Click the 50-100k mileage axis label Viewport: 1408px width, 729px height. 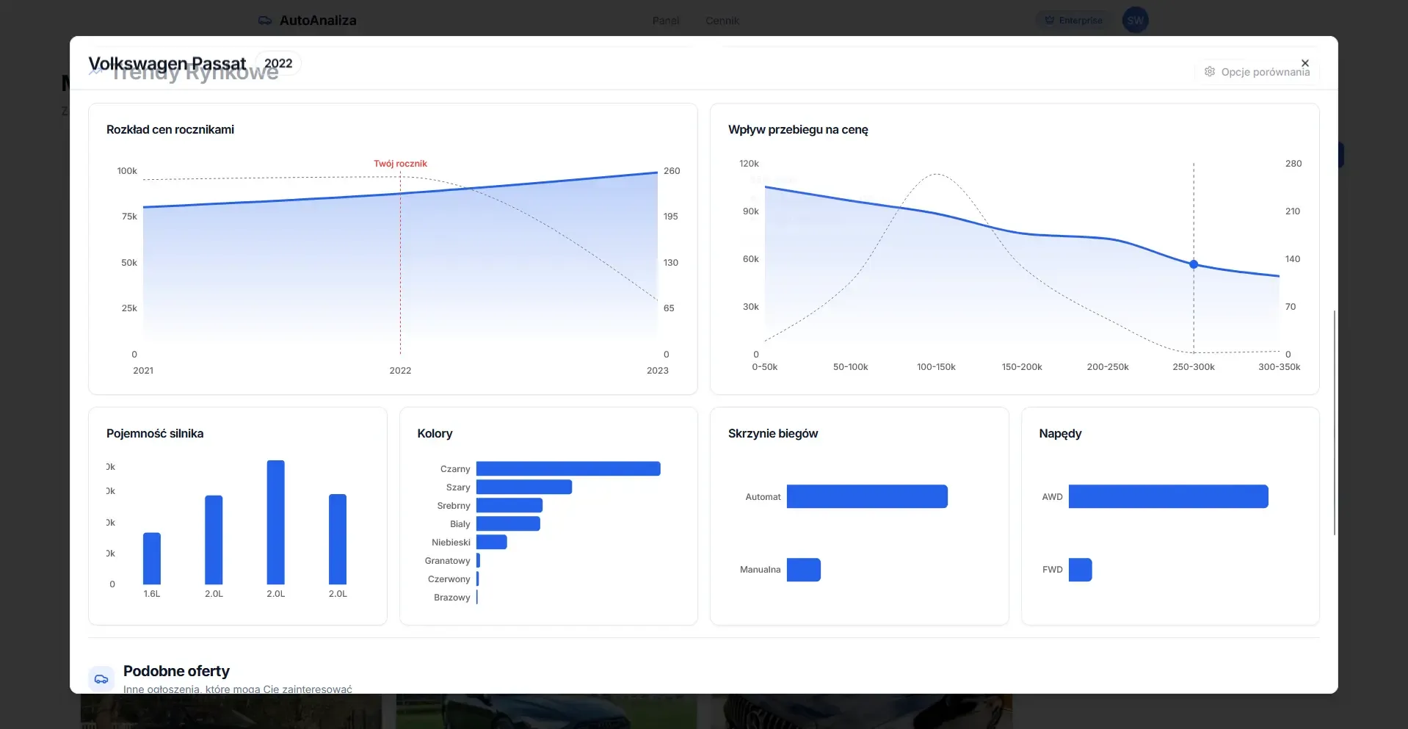851,367
